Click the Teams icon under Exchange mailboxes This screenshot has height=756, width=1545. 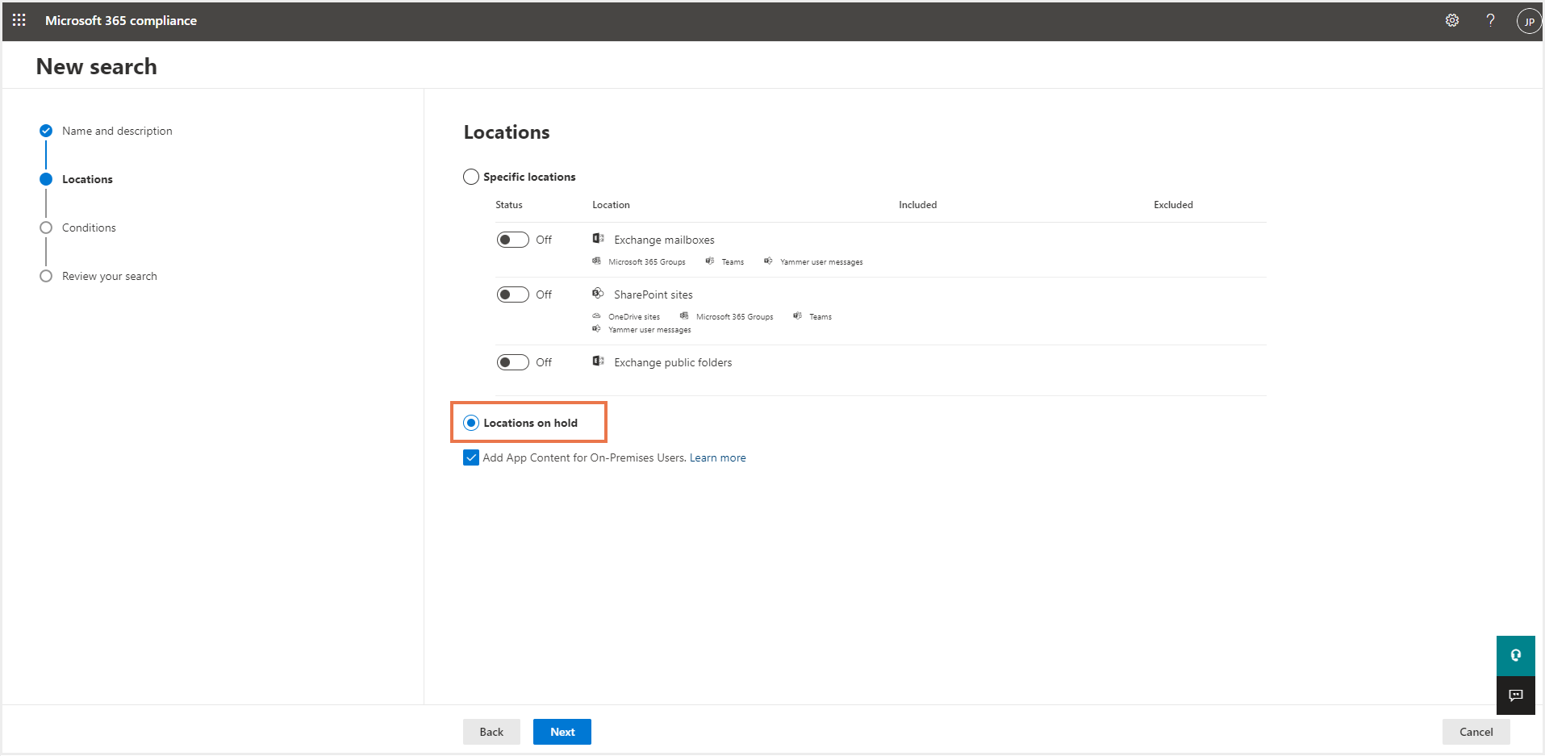click(709, 261)
